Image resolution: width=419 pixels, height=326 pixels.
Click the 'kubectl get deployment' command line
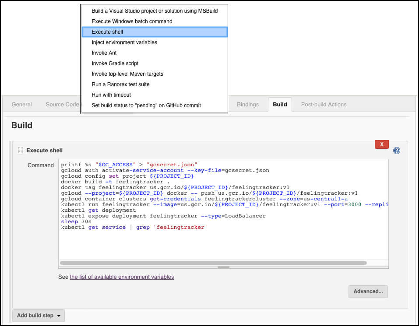tap(99, 210)
